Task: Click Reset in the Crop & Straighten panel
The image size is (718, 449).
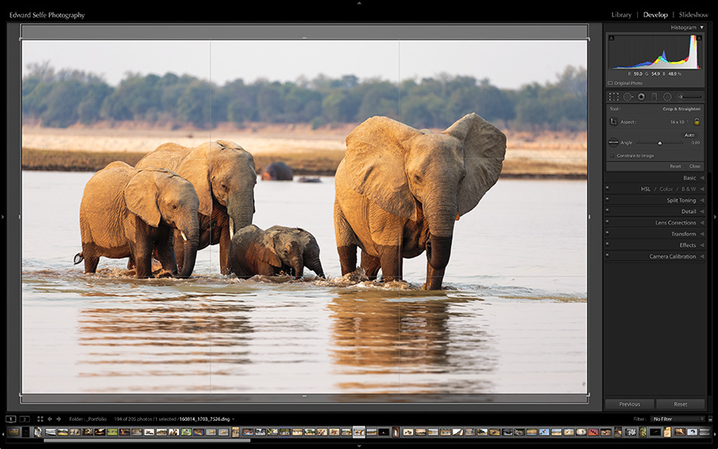Action: [x=675, y=167]
